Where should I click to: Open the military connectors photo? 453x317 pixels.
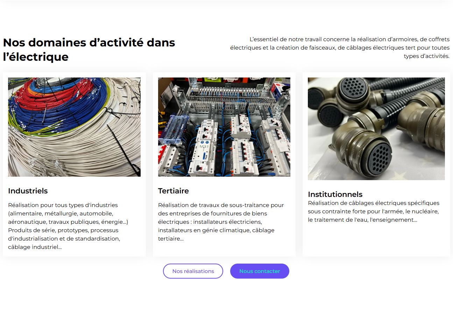click(x=376, y=129)
